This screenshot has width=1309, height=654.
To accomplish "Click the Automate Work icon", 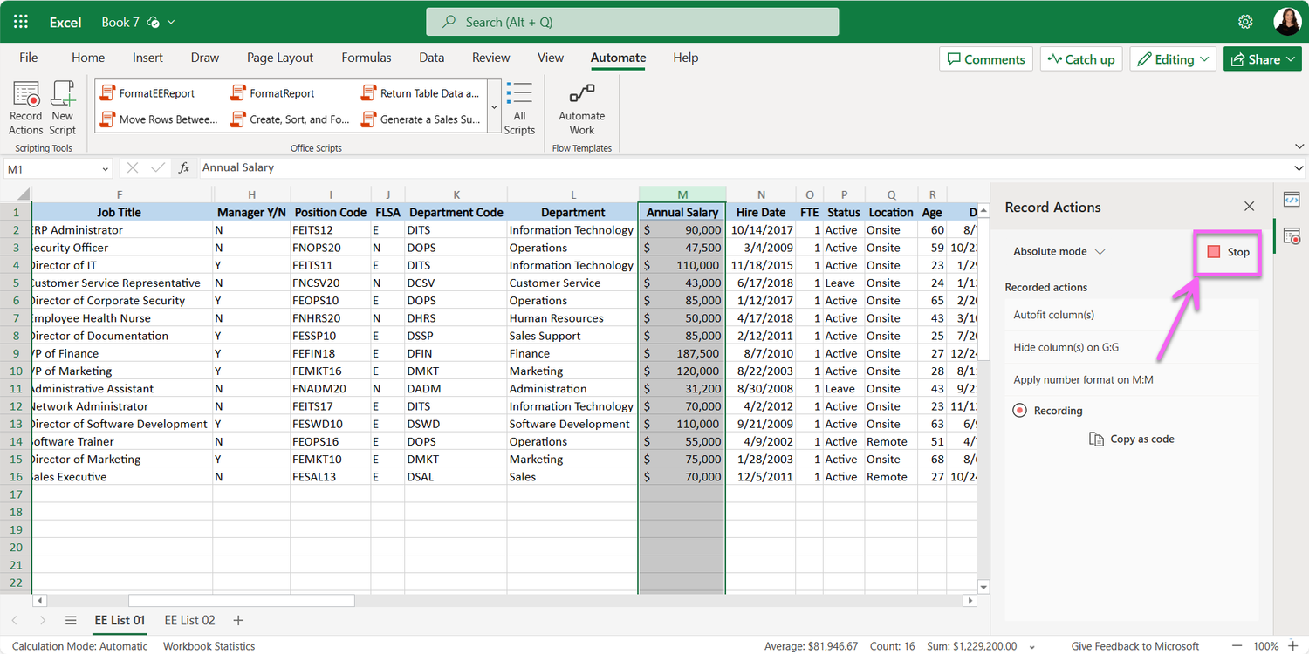I will 581,105.
